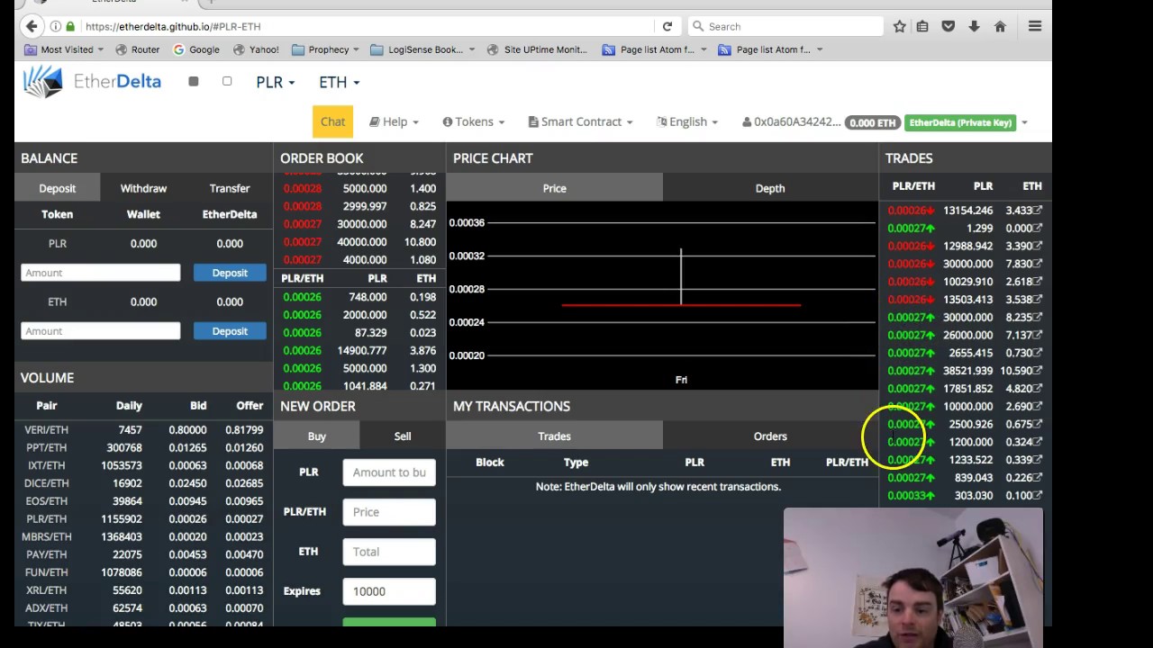Open the external link for trade 839.043 PLR
Viewport: 1153px width, 648px height.
pyautogui.click(x=1038, y=477)
